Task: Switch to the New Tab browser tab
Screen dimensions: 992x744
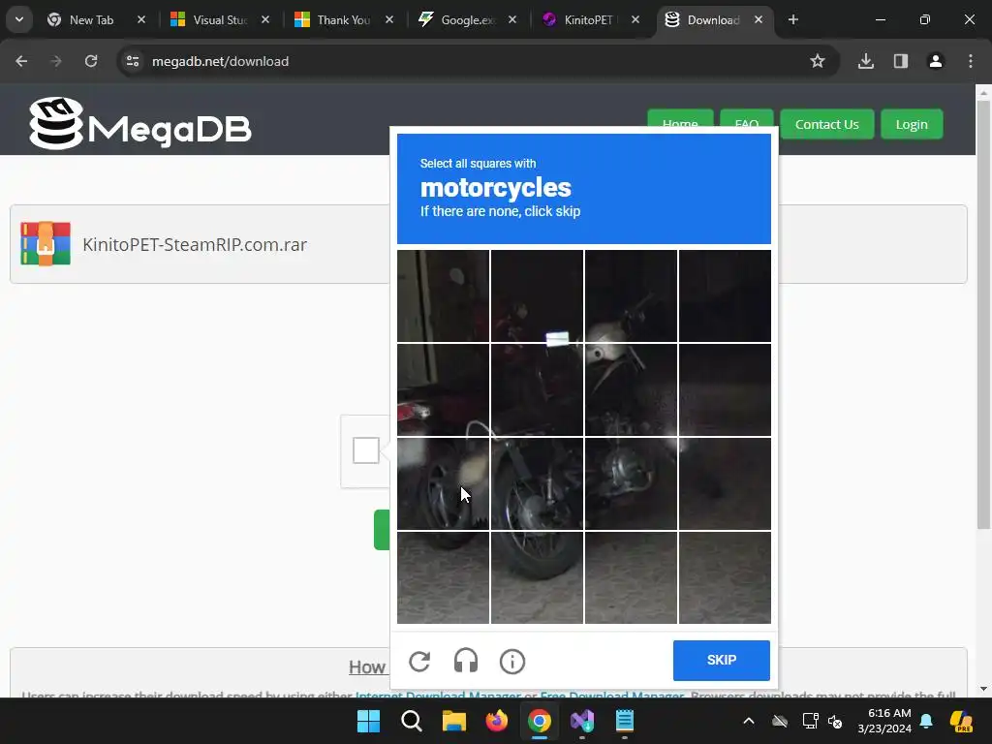Action: (x=91, y=19)
